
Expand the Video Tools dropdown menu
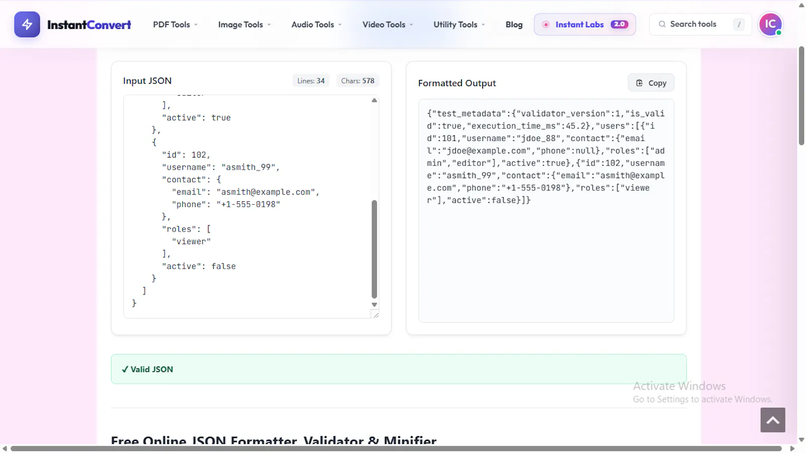388,25
